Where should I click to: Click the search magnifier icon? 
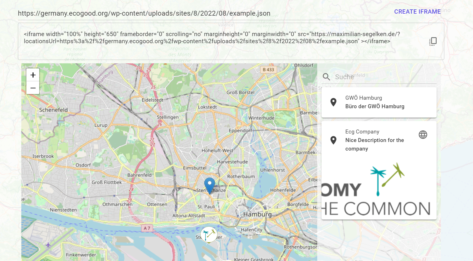point(326,77)
